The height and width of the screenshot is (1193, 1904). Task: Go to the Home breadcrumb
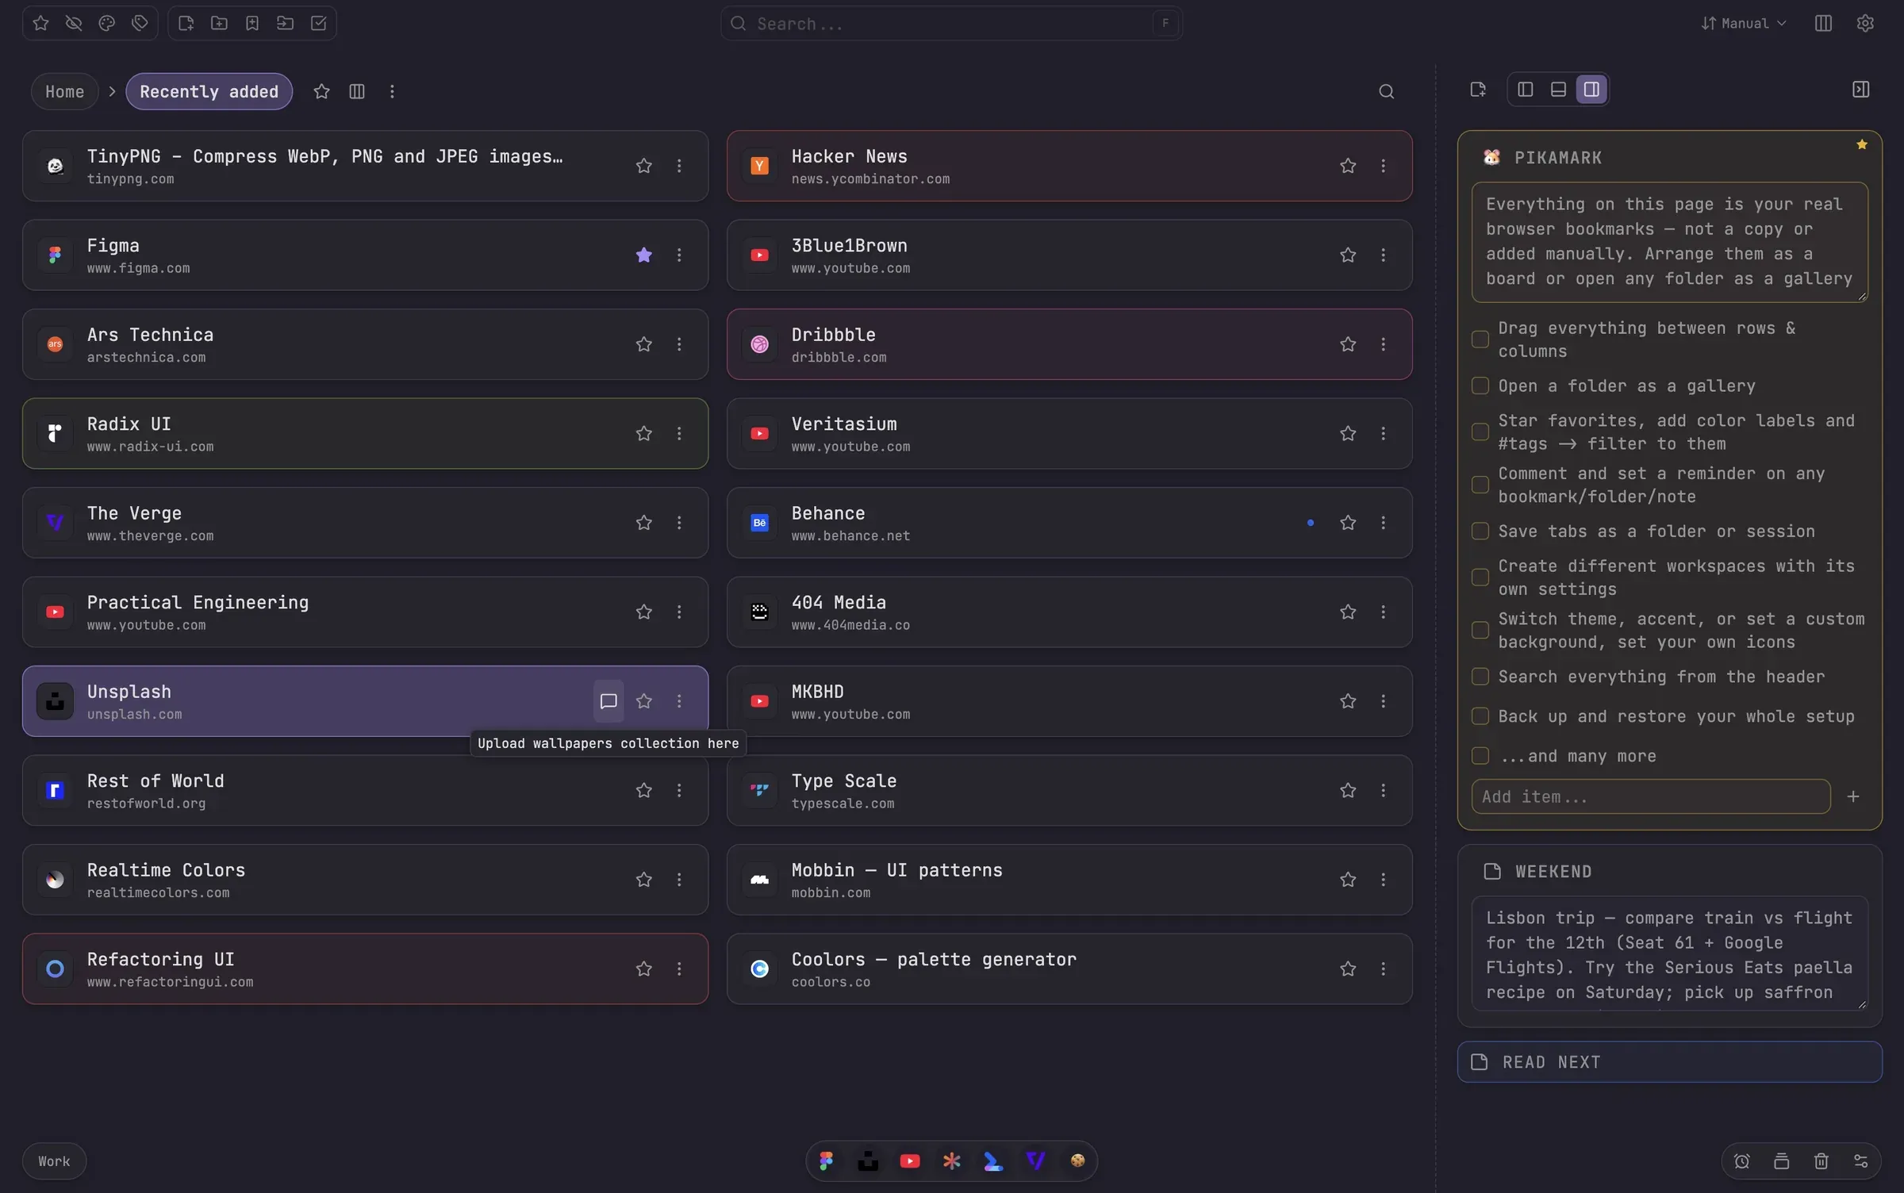[64, 92]
